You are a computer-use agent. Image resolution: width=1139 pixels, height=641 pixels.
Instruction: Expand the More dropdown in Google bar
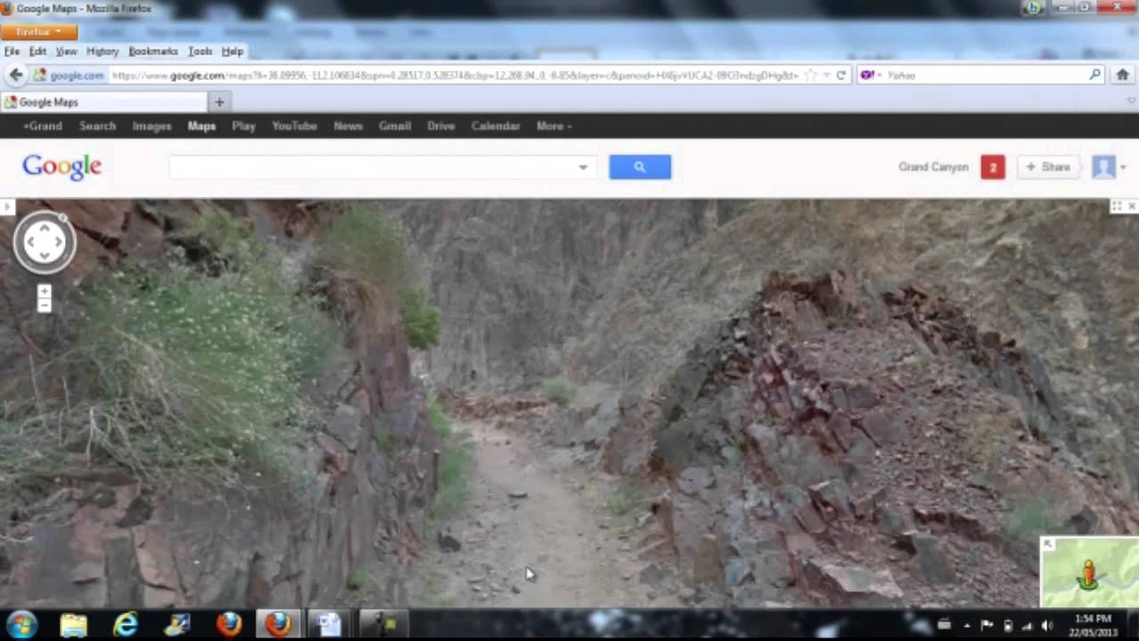553,126
